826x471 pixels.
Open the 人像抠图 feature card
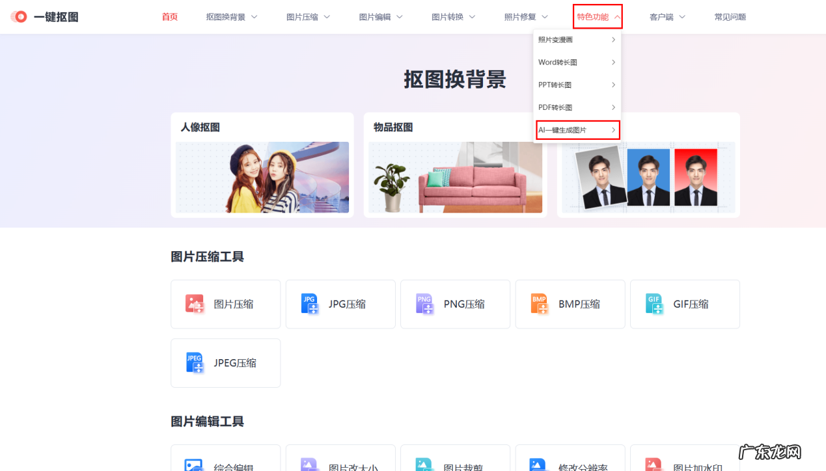[x=262, y=176]
